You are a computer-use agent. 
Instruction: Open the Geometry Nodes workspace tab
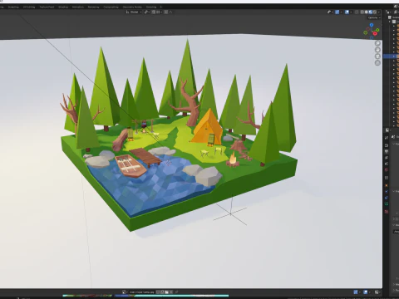(132, 7)
